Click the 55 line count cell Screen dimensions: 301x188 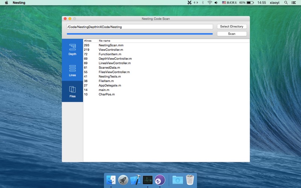pyautogui.click(x=86, y=72)
